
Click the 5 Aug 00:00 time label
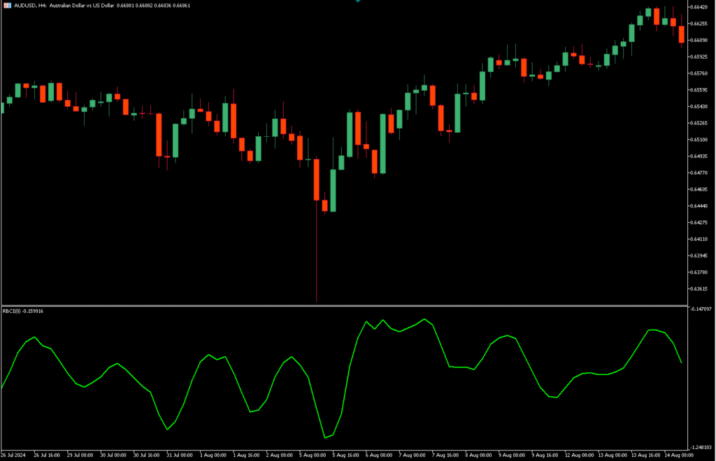click(x=313, y=455)
